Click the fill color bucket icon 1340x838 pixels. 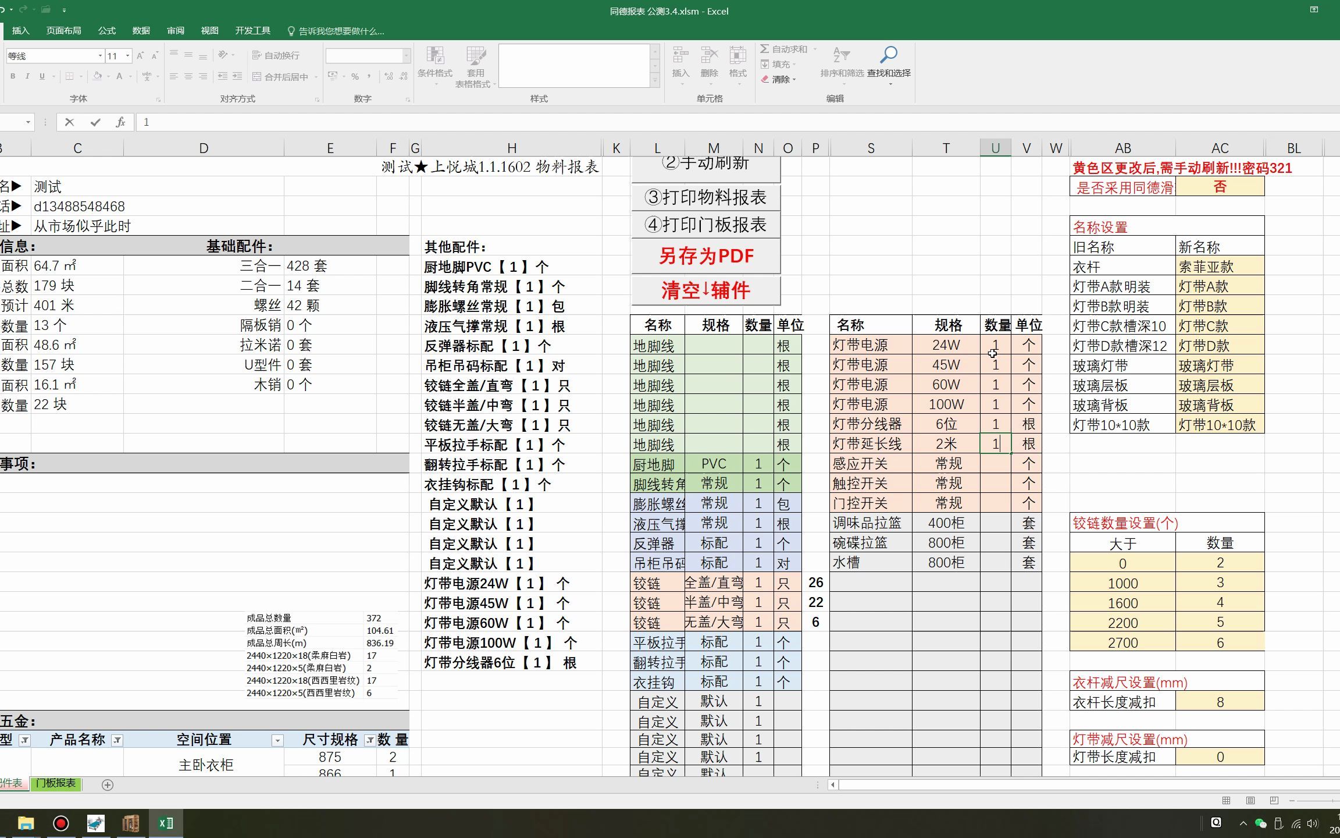[x=98, y=76]
